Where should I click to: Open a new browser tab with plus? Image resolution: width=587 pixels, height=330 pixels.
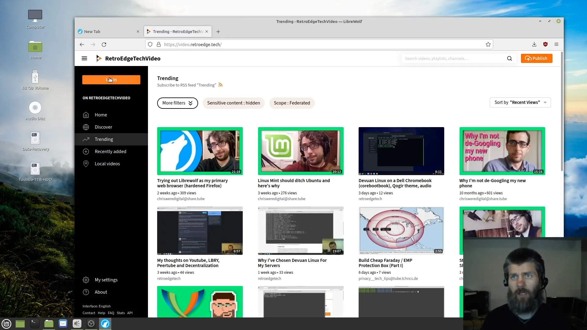pos(218,31)
